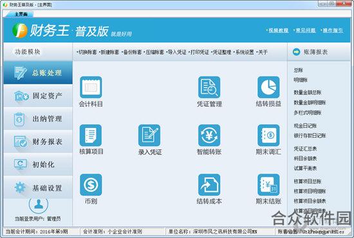Open the 核算项目总账 report

[307, 181]
